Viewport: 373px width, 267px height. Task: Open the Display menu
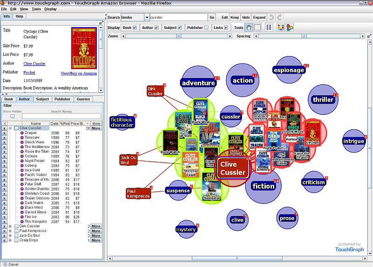pyautogui.click(x=50, y=9)
